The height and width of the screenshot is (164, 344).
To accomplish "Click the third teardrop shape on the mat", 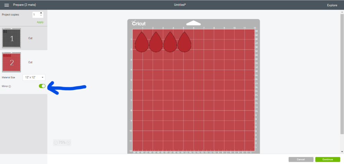I will click(x=170, y=43).
